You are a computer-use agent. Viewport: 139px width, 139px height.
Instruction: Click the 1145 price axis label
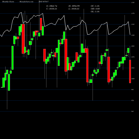click(133, 24)
